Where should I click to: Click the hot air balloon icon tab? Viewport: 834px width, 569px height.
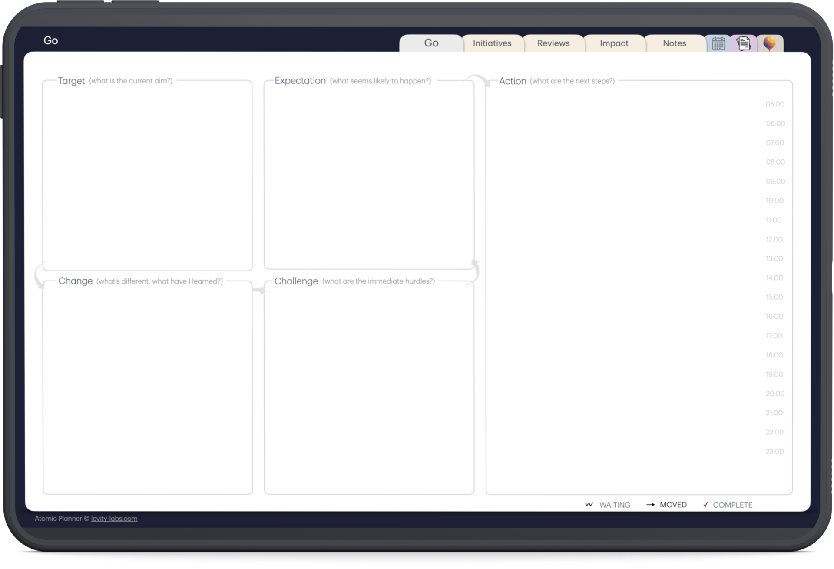(x=770, y=43)
